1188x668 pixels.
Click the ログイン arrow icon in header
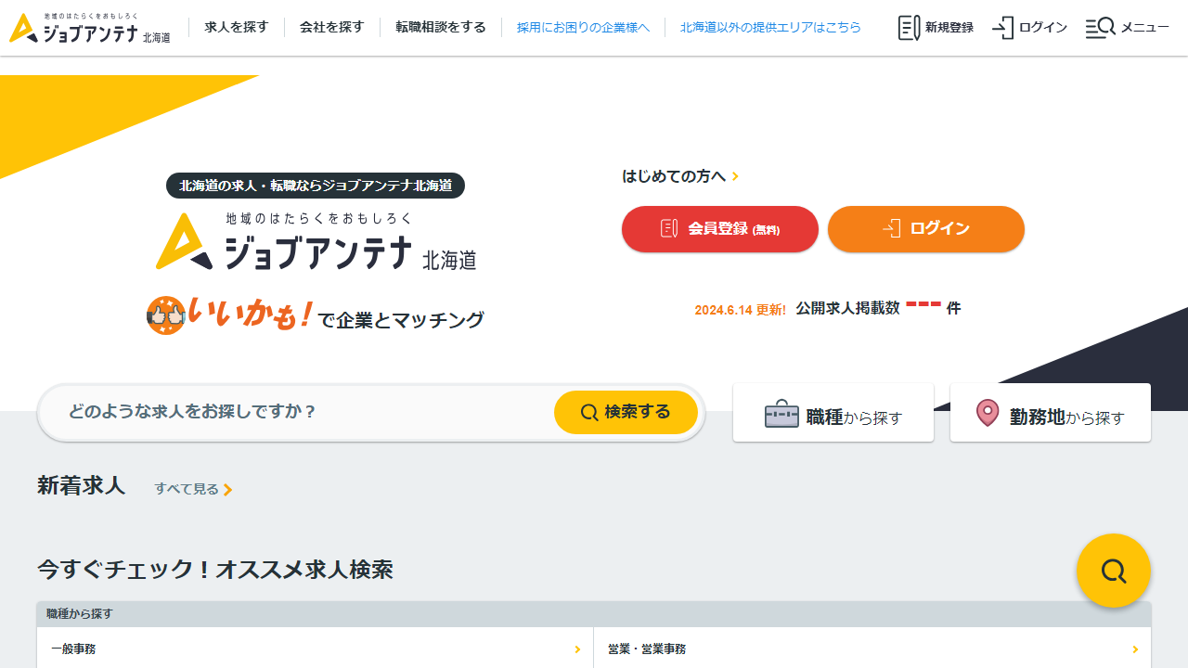1002,28
